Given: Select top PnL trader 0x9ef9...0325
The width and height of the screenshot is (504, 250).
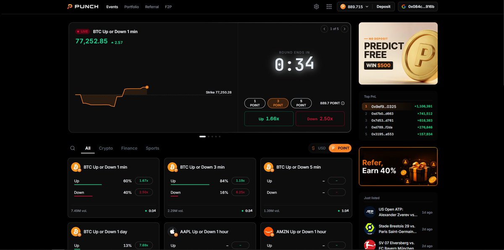Looking at the screenshot, I should (x=398, y=107).
